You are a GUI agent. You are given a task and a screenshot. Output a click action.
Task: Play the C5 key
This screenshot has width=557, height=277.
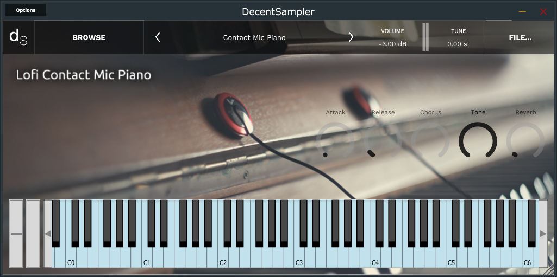pos(451,257)
